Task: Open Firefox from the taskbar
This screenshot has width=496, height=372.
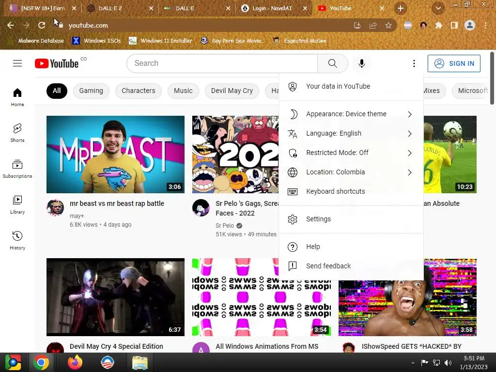Action: [x=75, y=362]
